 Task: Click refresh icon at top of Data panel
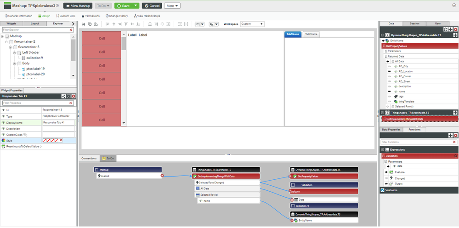click(x=446, y=29)
